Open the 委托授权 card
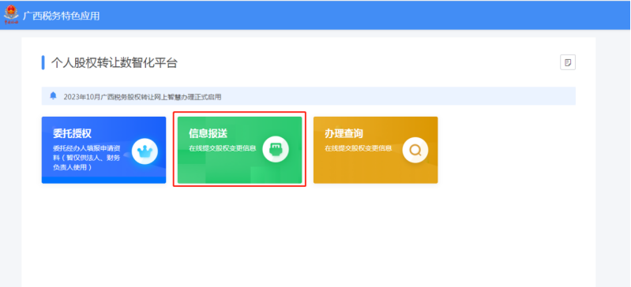This screenshot has width=631, height=287. tap(103, 150)
